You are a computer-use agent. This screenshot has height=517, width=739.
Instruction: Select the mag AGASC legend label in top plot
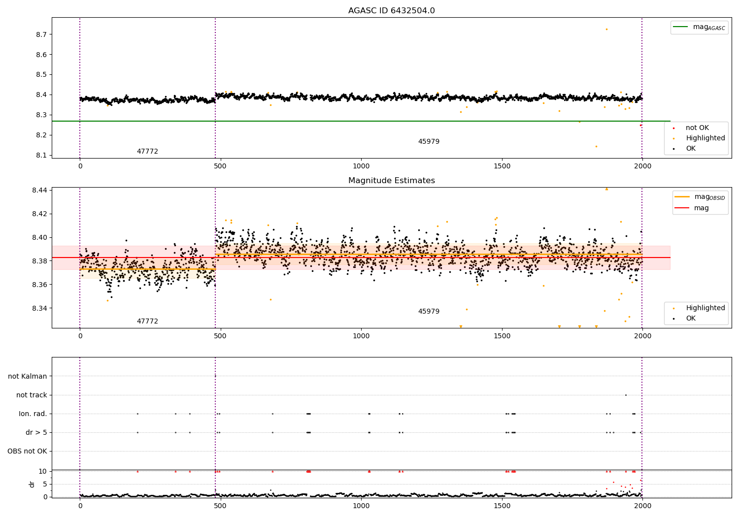[709, 28]
